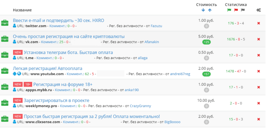Remove the twitter.com task with red X
Viewport: 266px width, 128px height.
(x=259, y=23)
